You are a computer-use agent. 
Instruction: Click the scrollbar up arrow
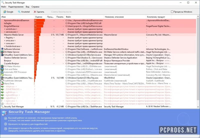198,17
